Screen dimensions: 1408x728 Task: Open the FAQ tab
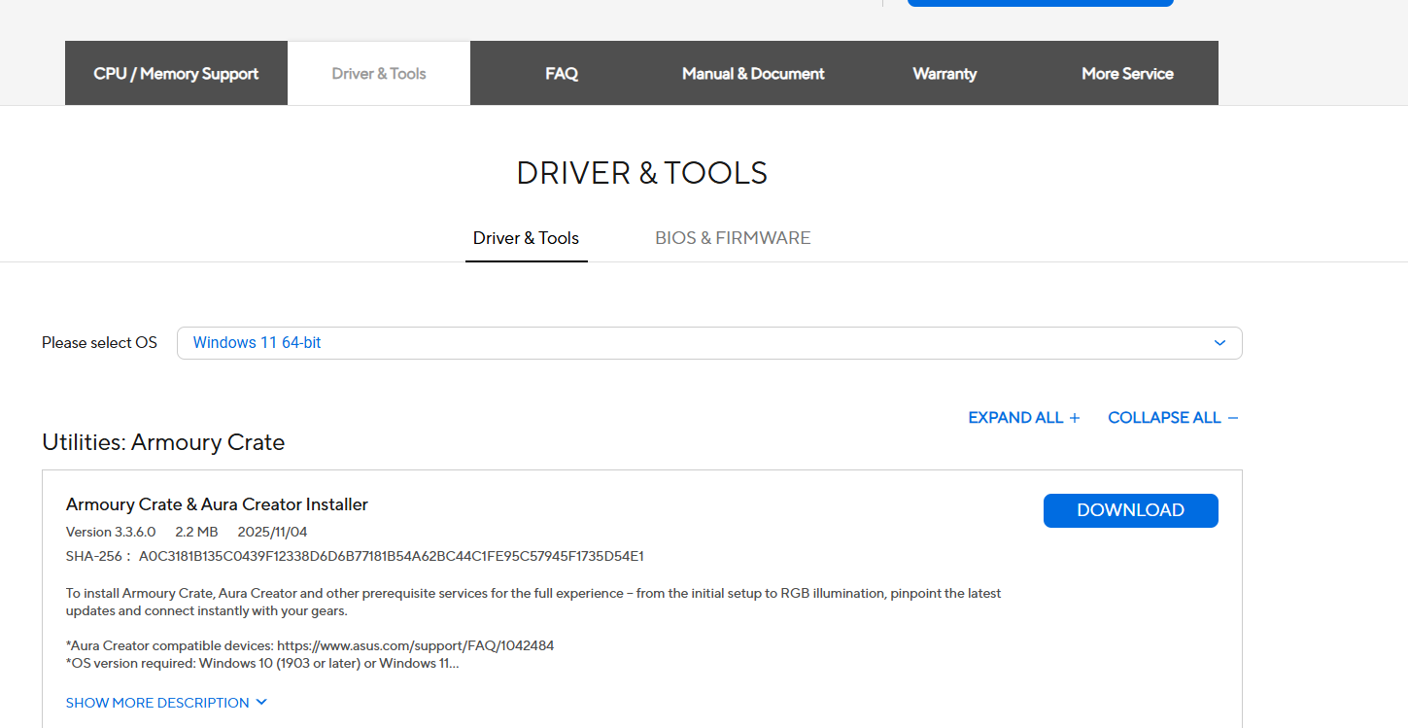pyautogui.click(x=562, y=73)
